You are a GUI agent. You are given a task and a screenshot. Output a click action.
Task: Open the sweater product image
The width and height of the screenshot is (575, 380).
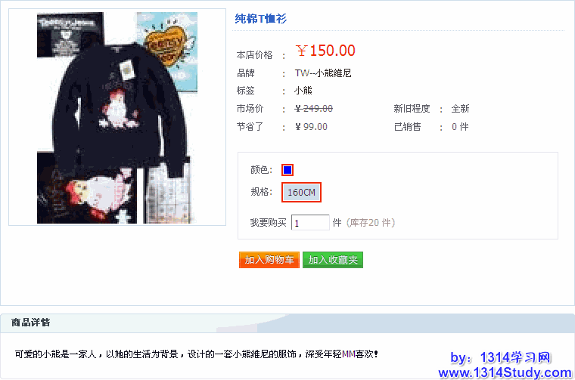click(117, 118)
